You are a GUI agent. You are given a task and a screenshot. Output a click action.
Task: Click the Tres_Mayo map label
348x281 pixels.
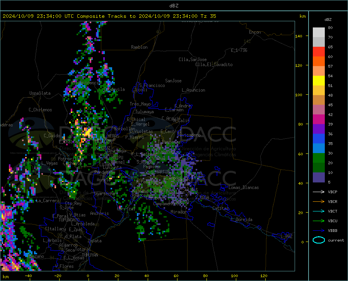140,104
